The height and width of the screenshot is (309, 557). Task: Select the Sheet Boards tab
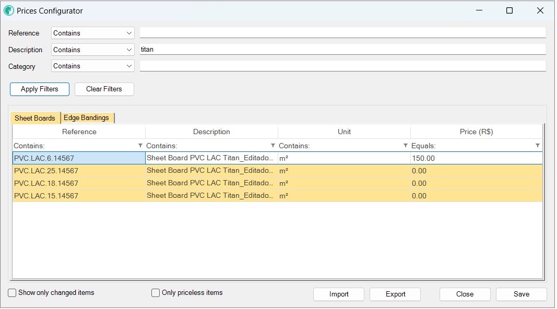(x=35, y=118)
